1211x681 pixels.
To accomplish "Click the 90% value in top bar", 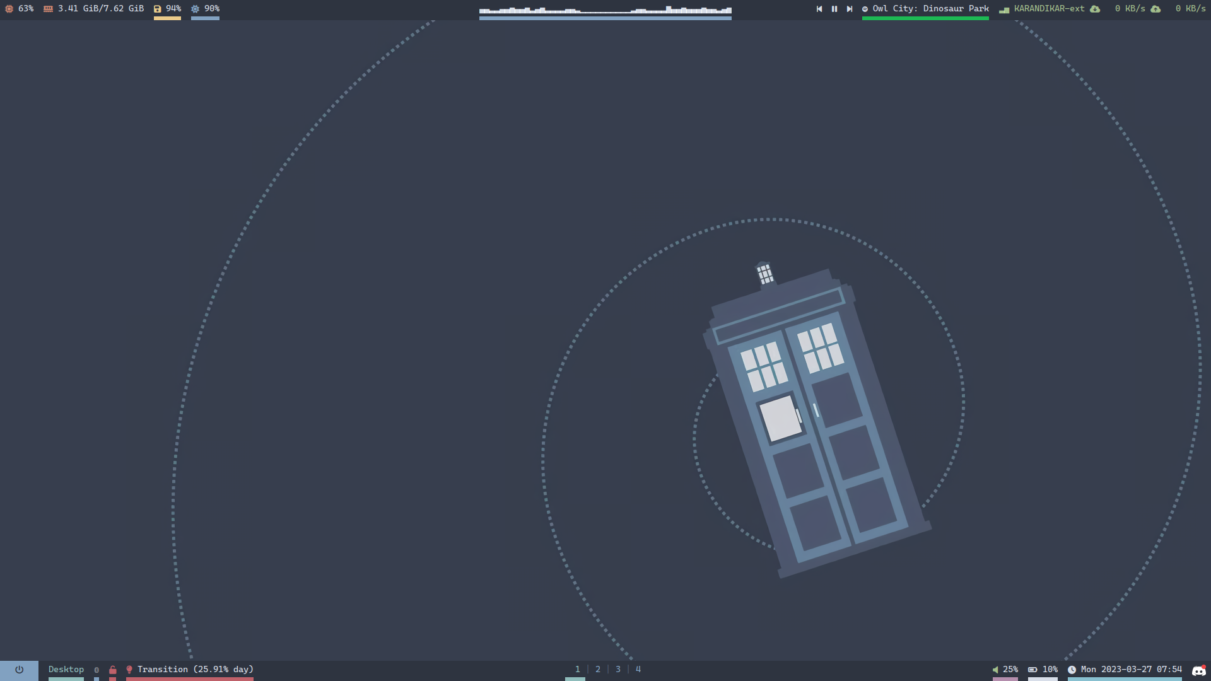I will (212, 9).
